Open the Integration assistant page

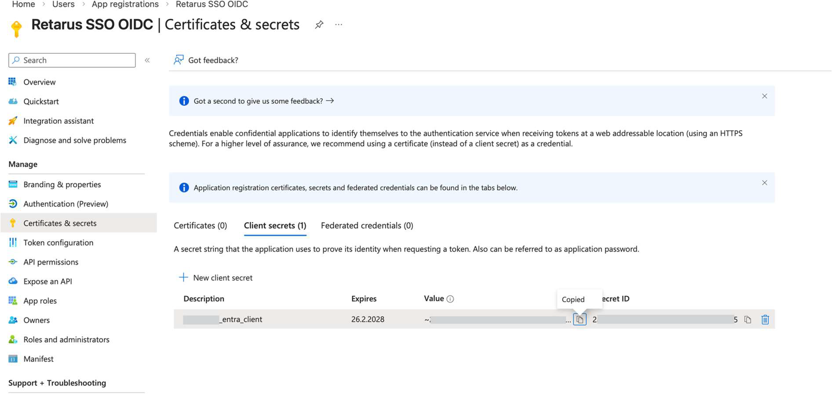(58, 121)
